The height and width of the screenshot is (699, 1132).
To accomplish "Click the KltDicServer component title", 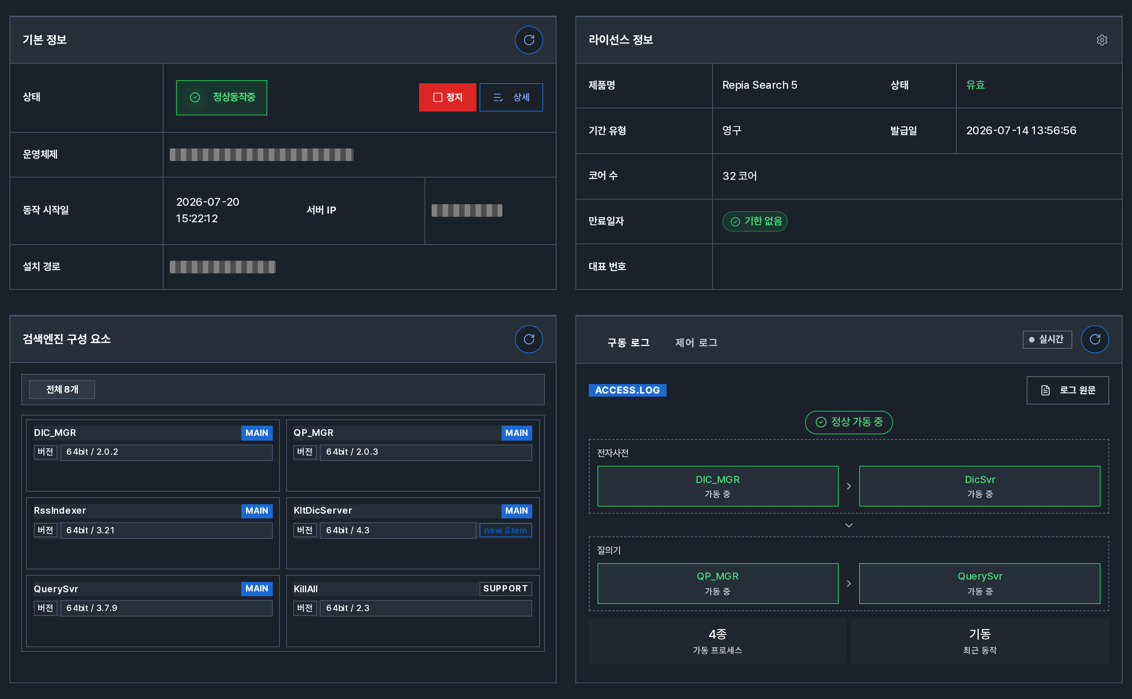I will coord(322,511).
